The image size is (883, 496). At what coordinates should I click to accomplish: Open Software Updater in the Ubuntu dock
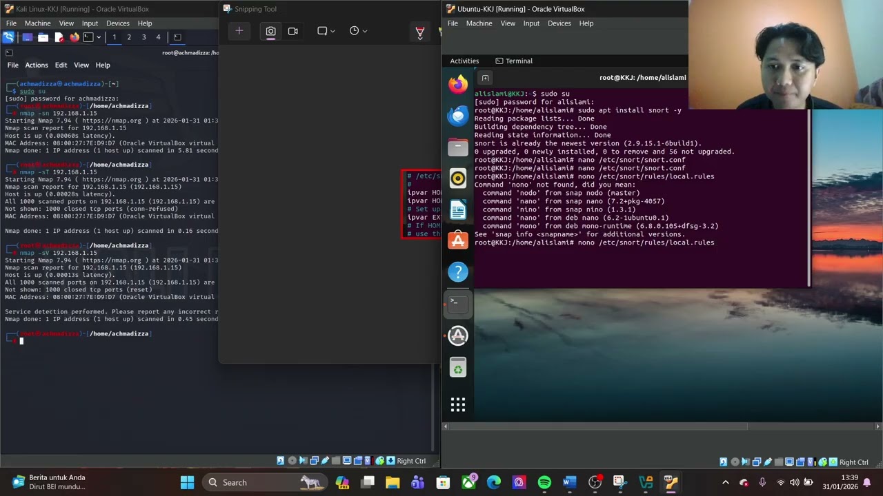click(458, 335)
